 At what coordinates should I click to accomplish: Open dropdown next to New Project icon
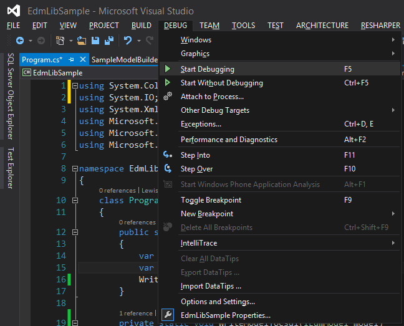coord(71,41)
